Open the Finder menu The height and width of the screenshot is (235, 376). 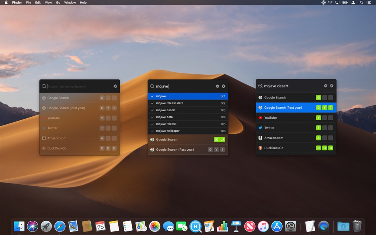[17, 2]
